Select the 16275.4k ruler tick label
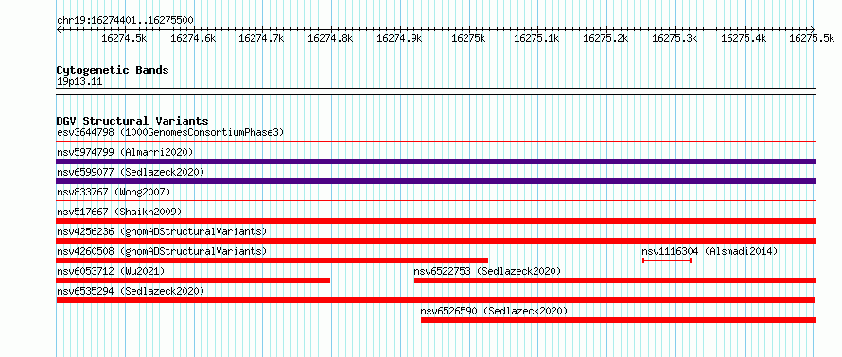The width and height of the screenshot is (842, 357). click(x=744, y=38)
